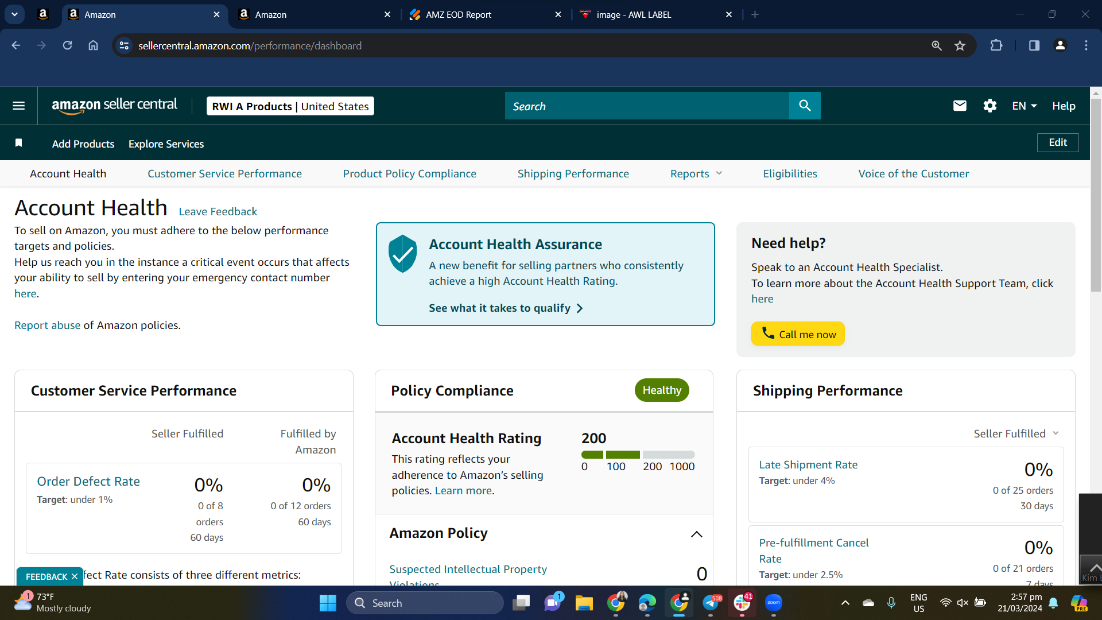
Task: Open the Windows Start menu
Action: point(328,603)
